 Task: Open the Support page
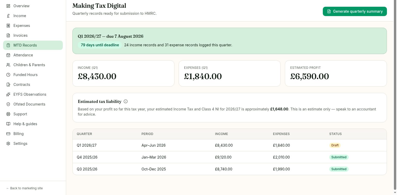[33, 114]
